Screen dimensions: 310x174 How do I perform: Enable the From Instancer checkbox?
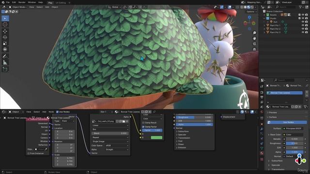29,153
